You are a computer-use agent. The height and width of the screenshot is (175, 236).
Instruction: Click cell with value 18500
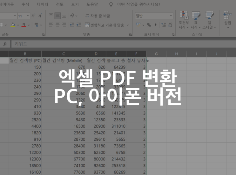pos(25,165)
